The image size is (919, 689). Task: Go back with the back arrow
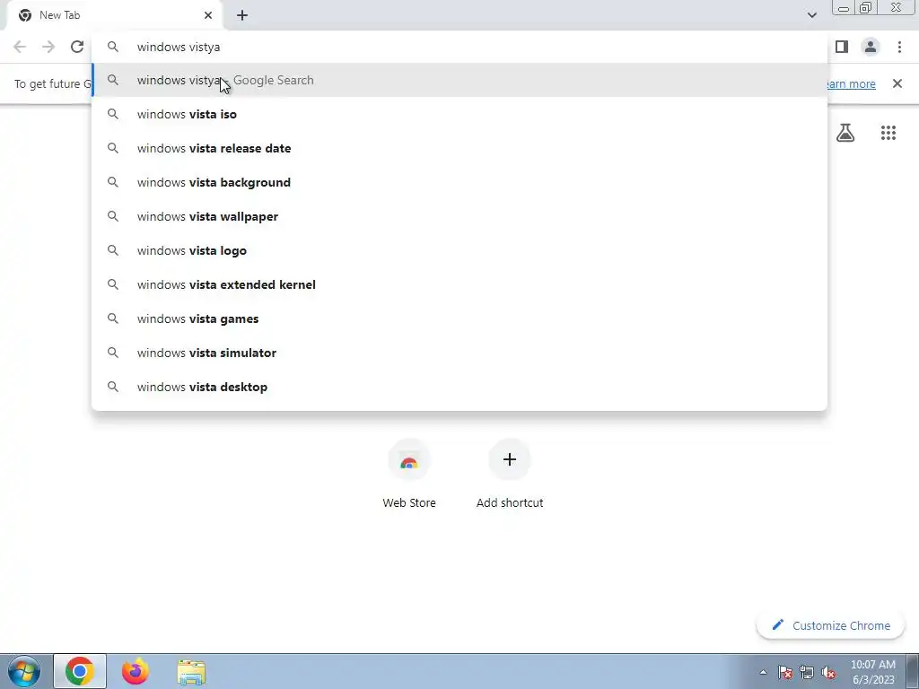pyautogui.click(x=20, y=47)
